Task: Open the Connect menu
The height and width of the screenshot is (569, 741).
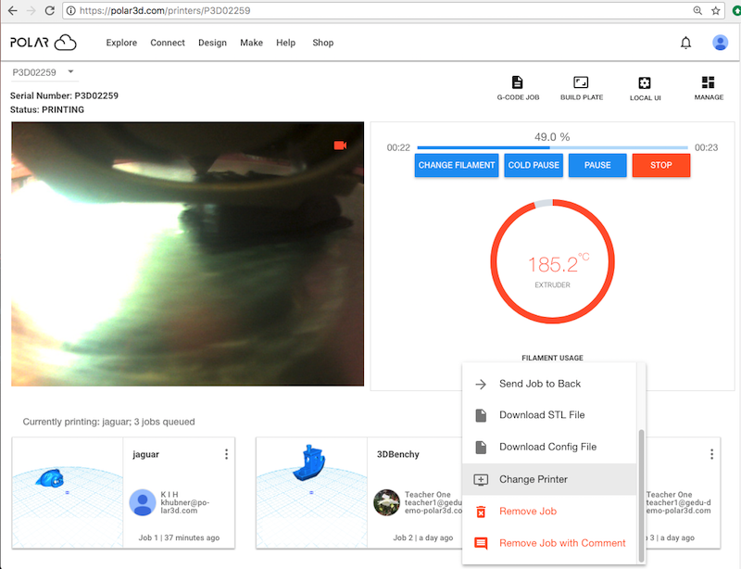Action: coord(168,43)
